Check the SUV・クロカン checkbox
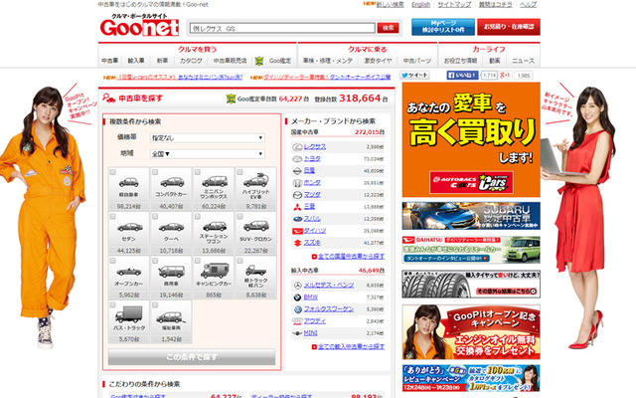 [239, 217]
